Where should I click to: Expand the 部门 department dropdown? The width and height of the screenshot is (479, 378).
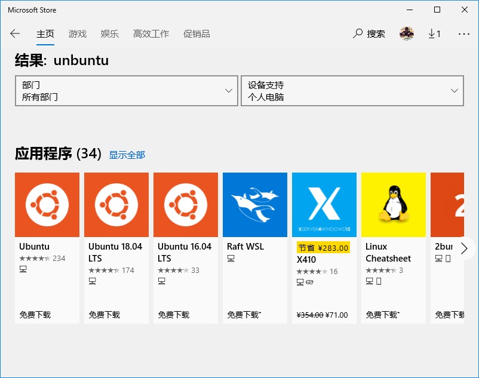[x=126, y=91]
